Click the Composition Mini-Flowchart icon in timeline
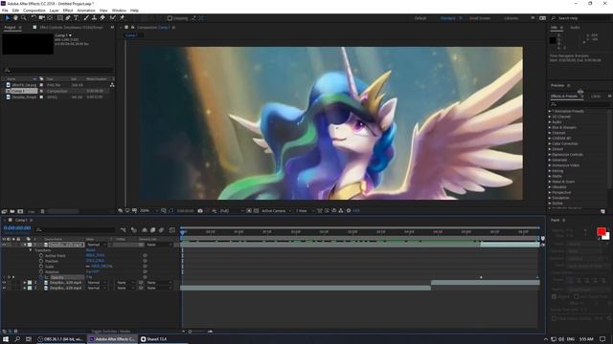 coord(124,230)
